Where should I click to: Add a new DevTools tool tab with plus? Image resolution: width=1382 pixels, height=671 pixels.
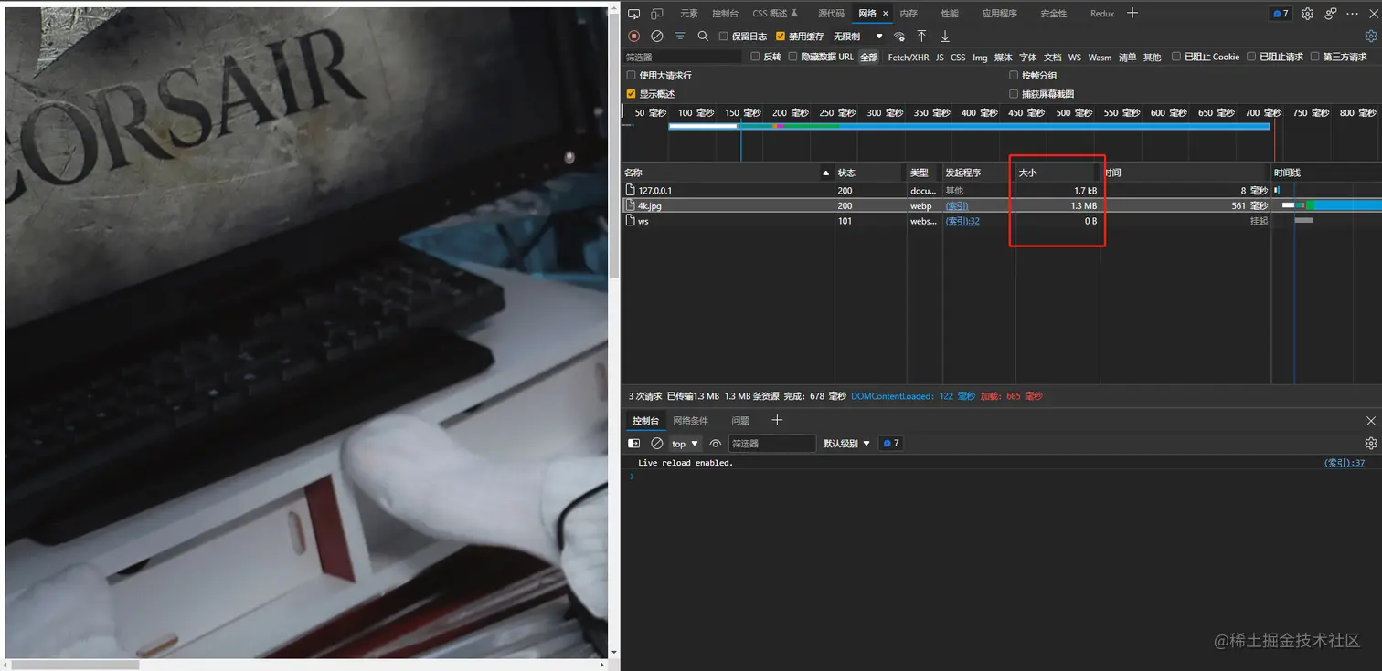pos(1132,13)
